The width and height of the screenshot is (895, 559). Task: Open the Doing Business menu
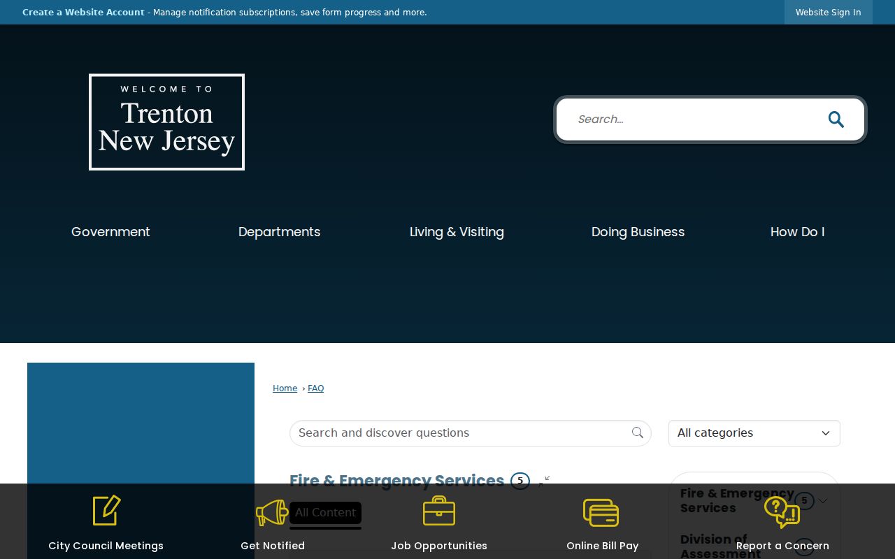(x=638, y=232)
